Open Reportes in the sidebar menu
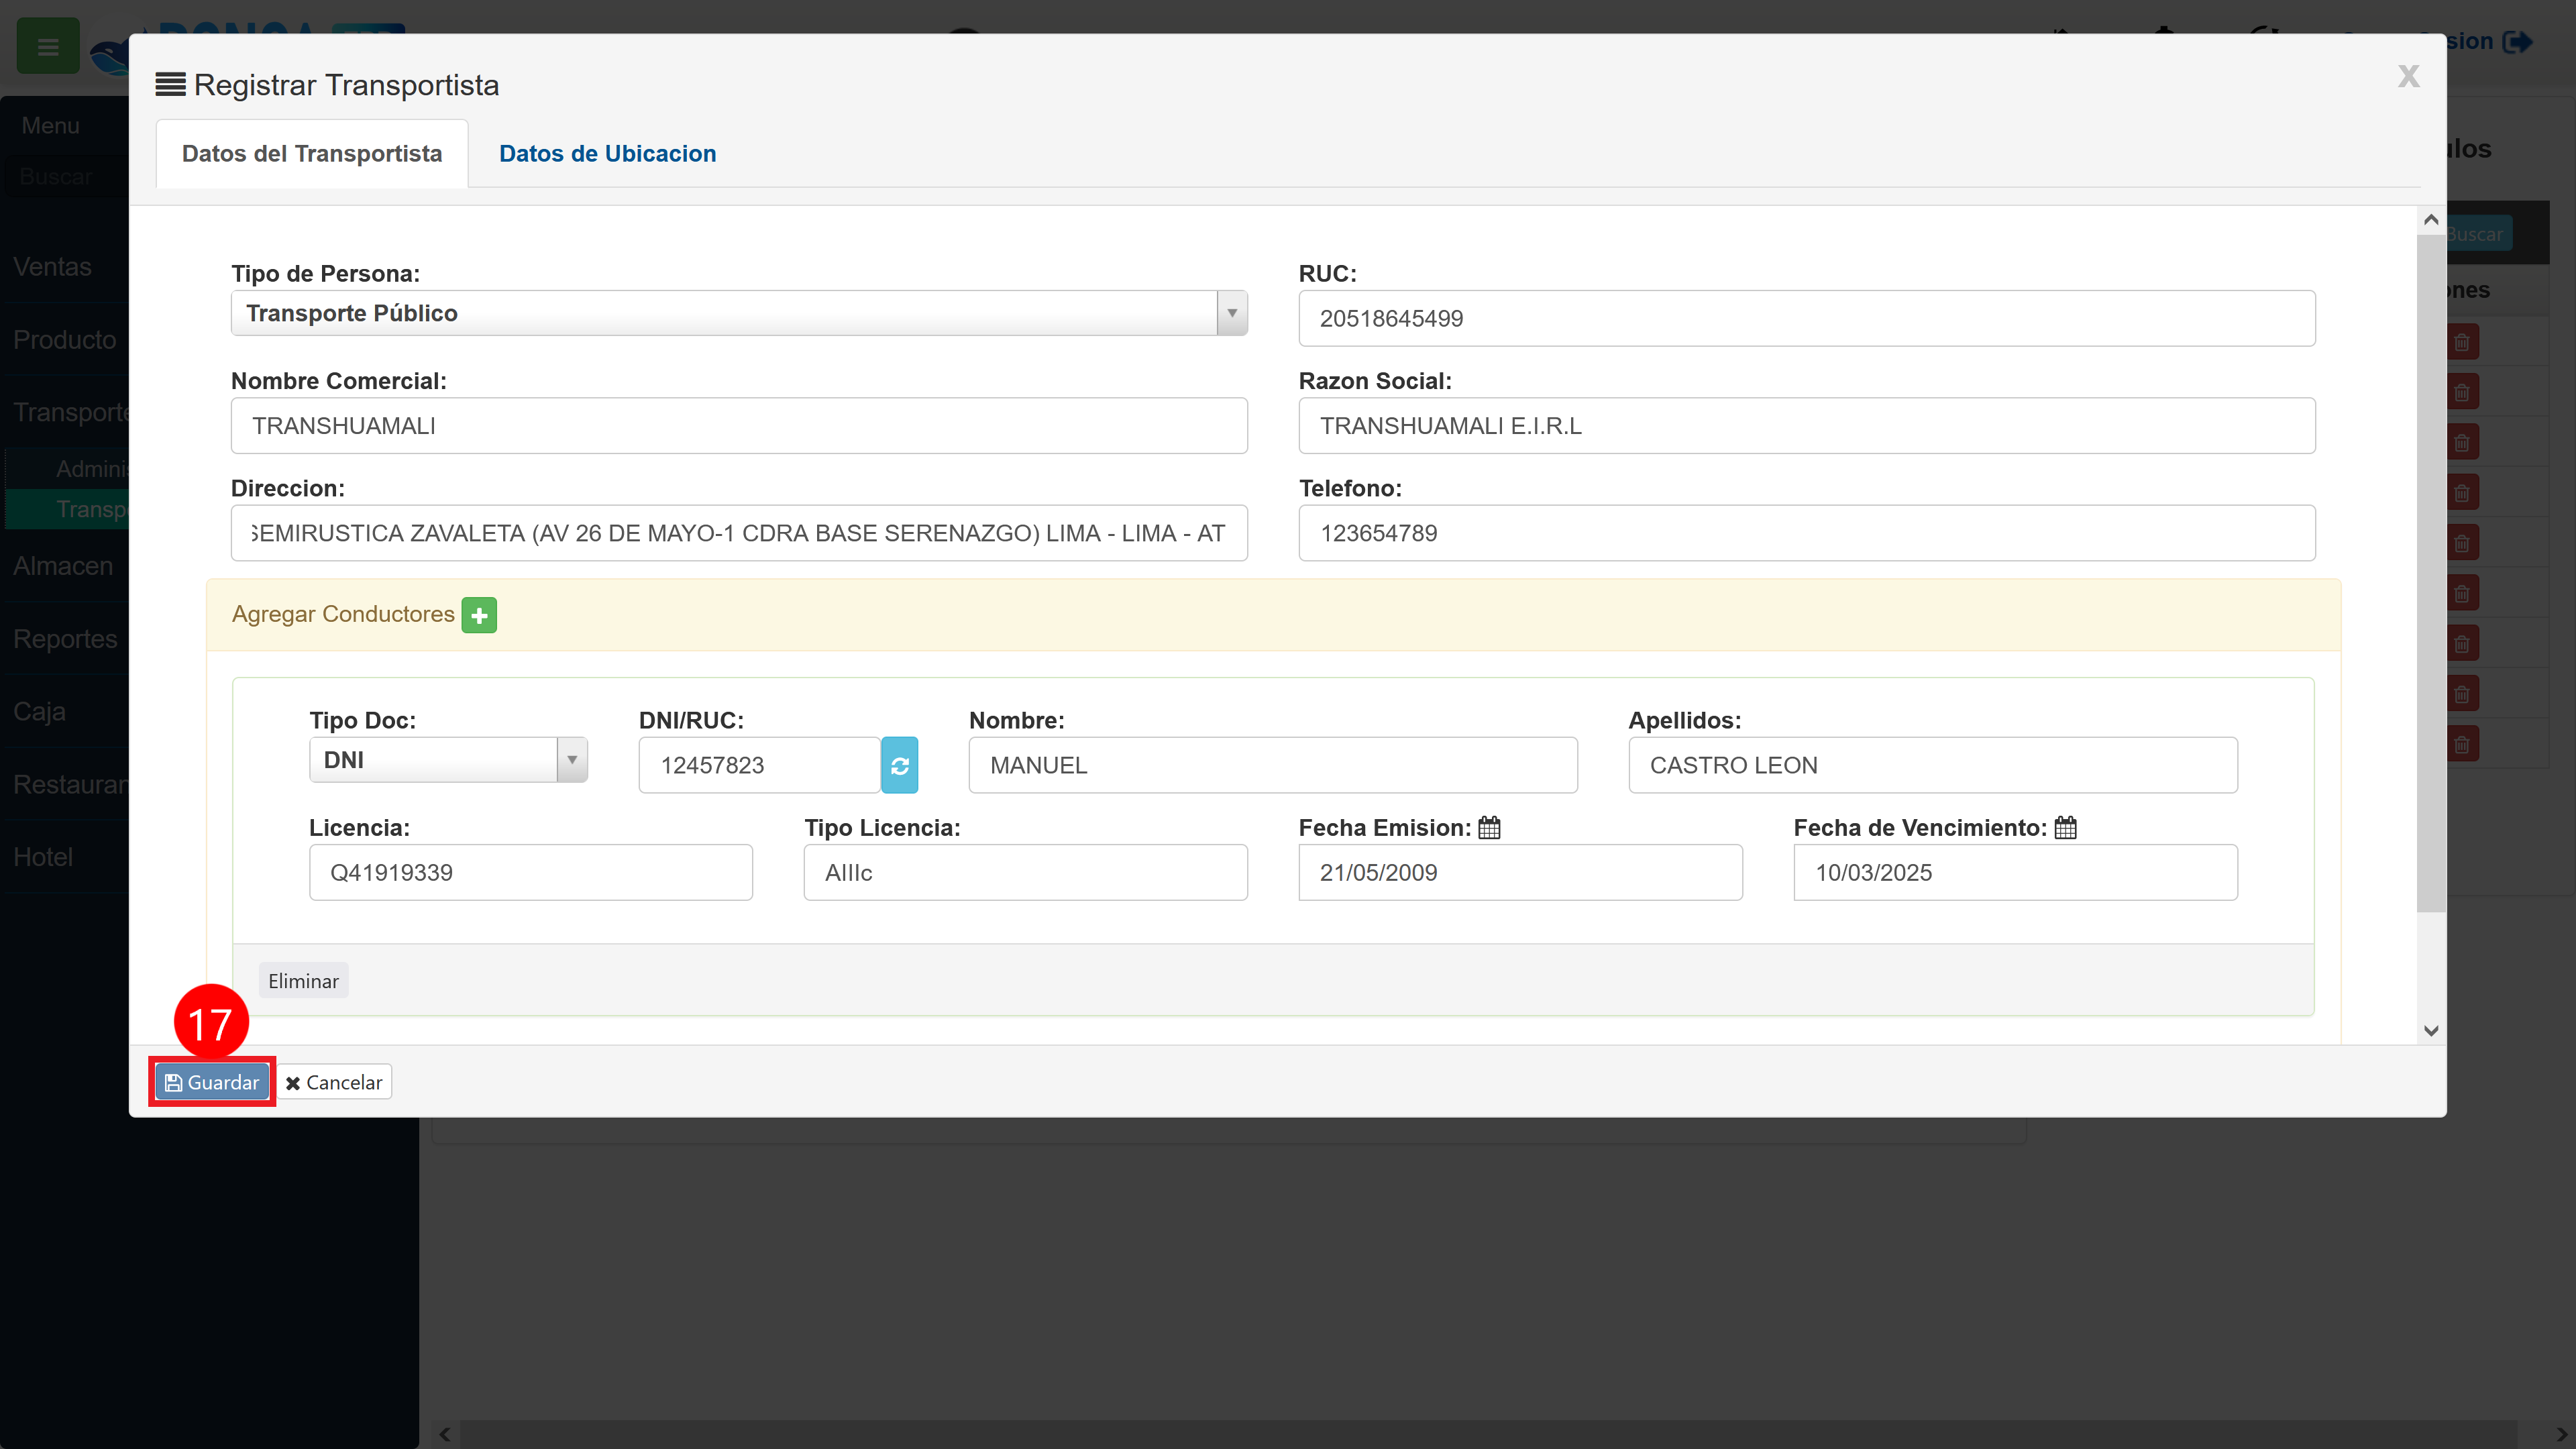Screen dimensions: 2576x1449 click(65, 639)
